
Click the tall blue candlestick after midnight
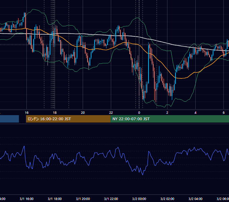point(149,64)
